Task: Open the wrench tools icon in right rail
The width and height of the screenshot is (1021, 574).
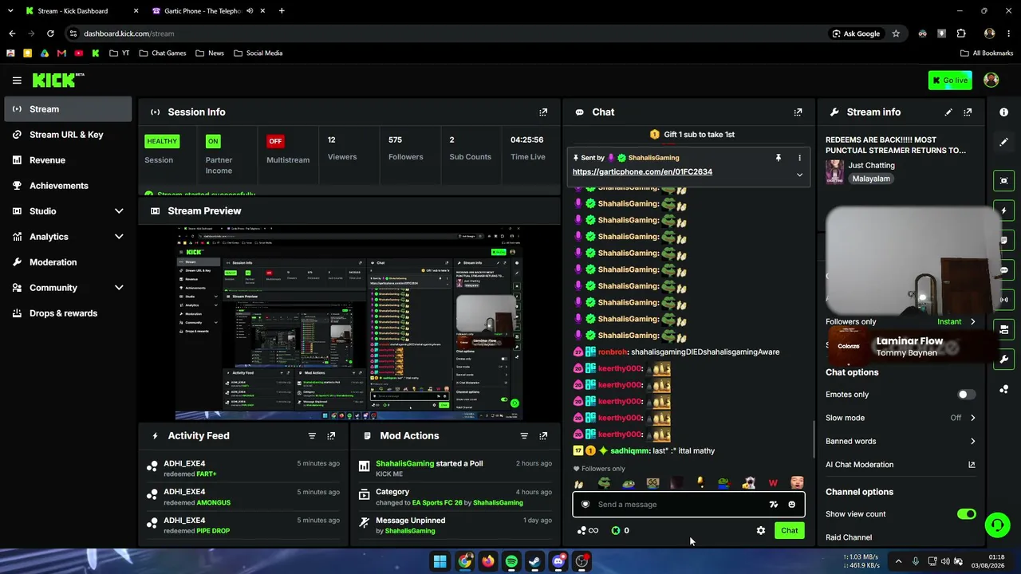Action: coord(1004,360)
